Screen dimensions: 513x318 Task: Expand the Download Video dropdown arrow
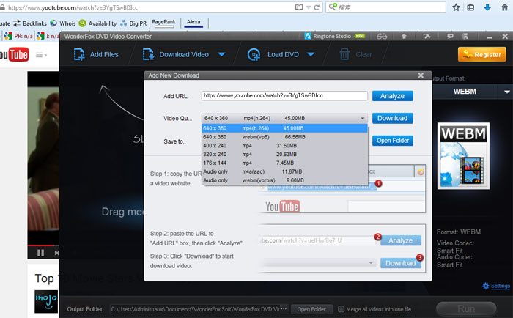(221, 54)
